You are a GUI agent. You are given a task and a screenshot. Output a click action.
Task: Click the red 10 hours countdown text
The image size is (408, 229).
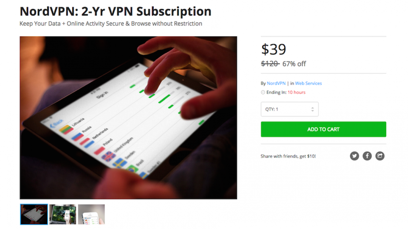(296, 92)
